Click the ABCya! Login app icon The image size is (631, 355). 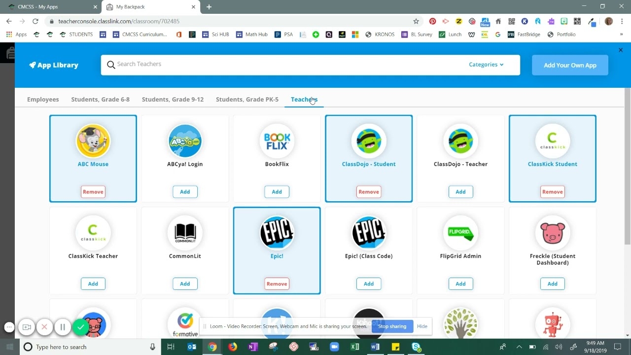pyautogui.click(x=185, y=140)
